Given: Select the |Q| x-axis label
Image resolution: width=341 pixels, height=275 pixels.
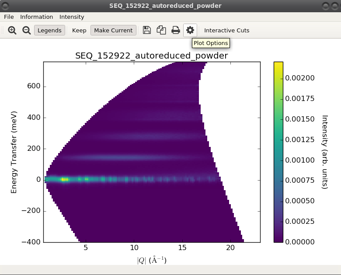Looking at the screenshot, I should [x=152, y=260].
